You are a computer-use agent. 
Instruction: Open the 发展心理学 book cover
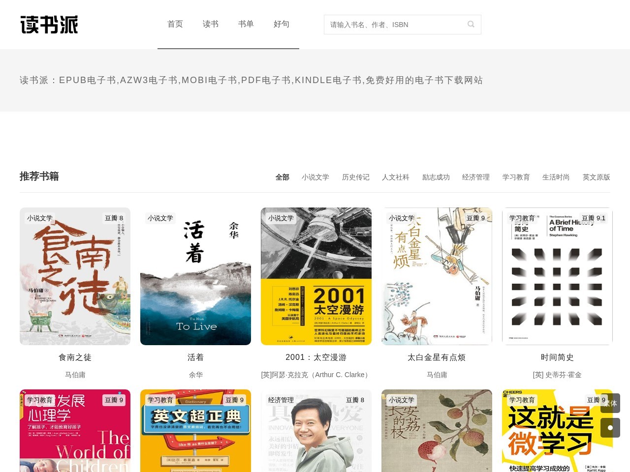point(75,431)
